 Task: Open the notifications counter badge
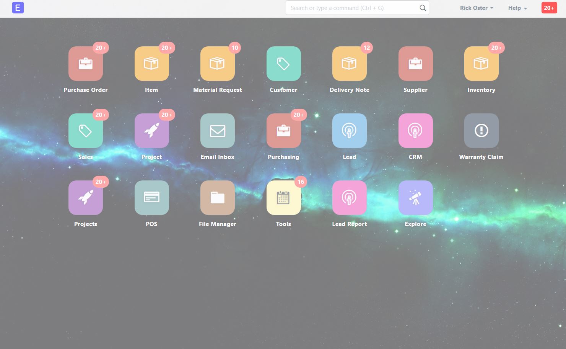(548, 8)
